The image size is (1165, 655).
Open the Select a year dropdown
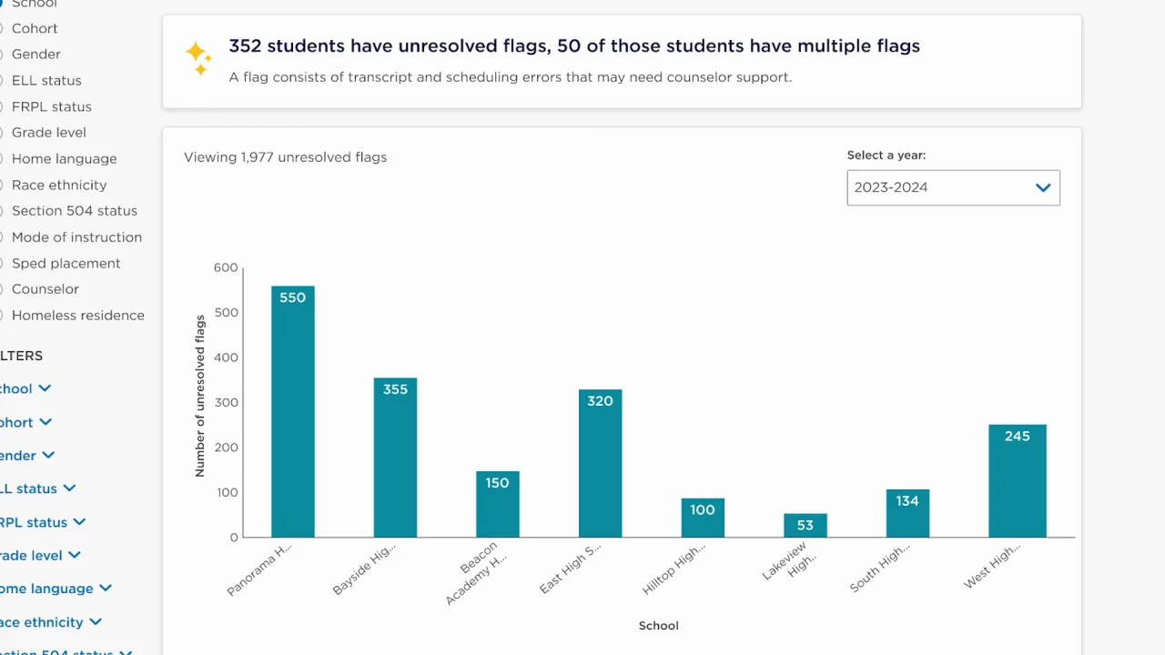tap(952, 187)
